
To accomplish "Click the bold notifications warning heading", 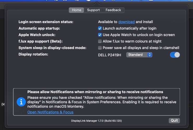I will [95, 92].
